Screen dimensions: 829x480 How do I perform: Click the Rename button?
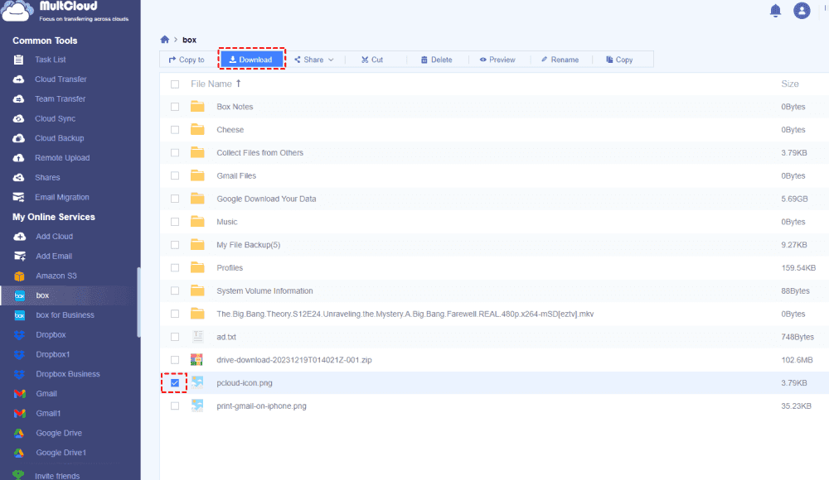pos(560,60)
